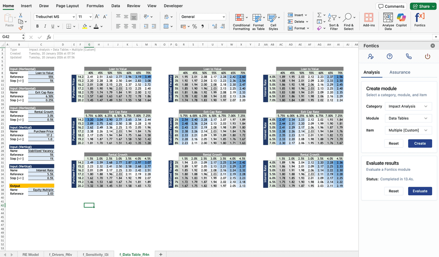Screen dimensions: 439x257
Task: Click the formula bar input
Action: [243, 37]
